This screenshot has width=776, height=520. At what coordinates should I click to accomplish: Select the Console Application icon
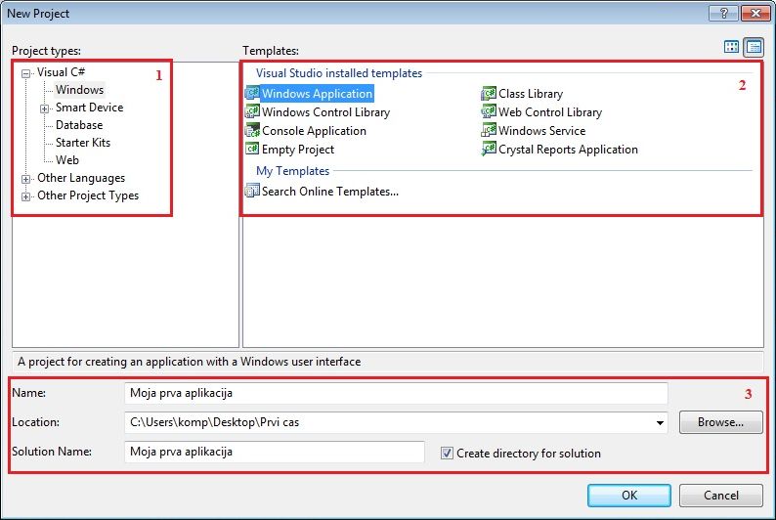252,130
